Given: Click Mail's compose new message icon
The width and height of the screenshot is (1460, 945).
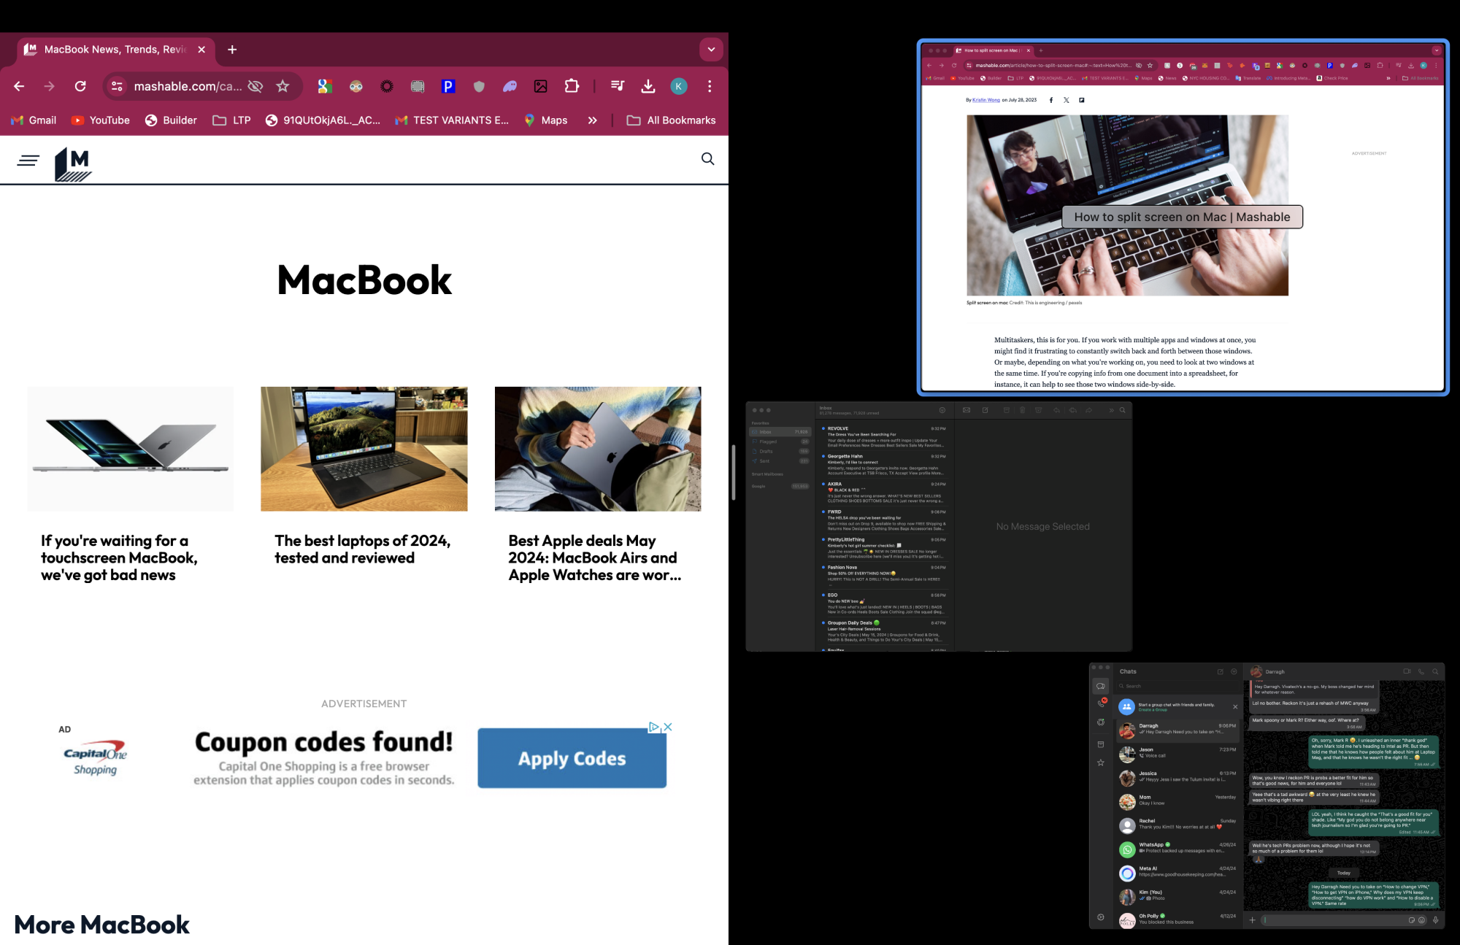Looking at the screenshot, I should pos(985,410).
